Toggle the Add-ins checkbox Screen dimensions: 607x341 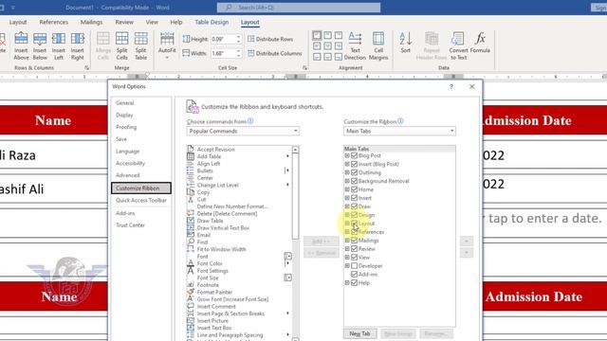(354, 275)
